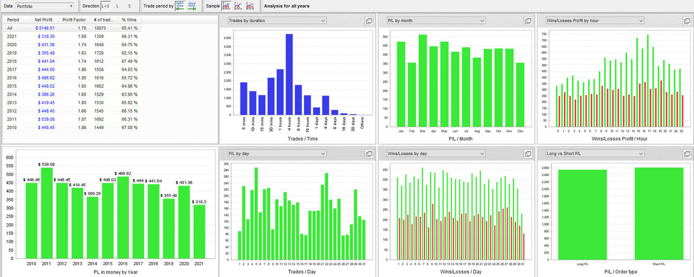The image size is (694, 277).
Task: Maximize the Wins/Losses Profit by hour chart
Action: pyautogui.click(x=687, y=21)
